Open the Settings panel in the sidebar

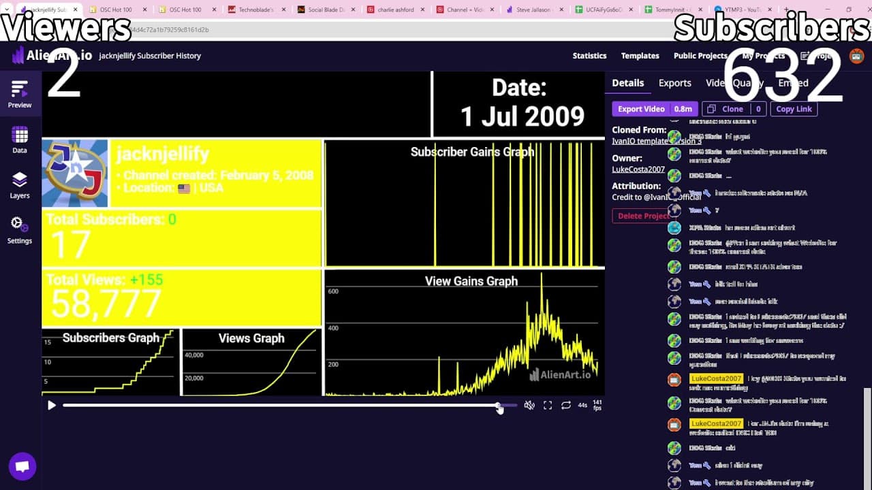(20, 230)
